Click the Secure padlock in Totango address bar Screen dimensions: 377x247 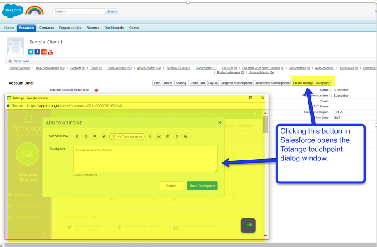(9, 105)
